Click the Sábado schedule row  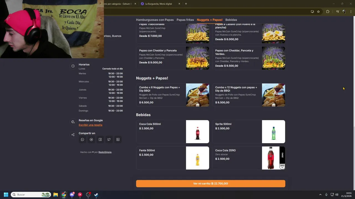pyautogui.click(x=101, y=106)
